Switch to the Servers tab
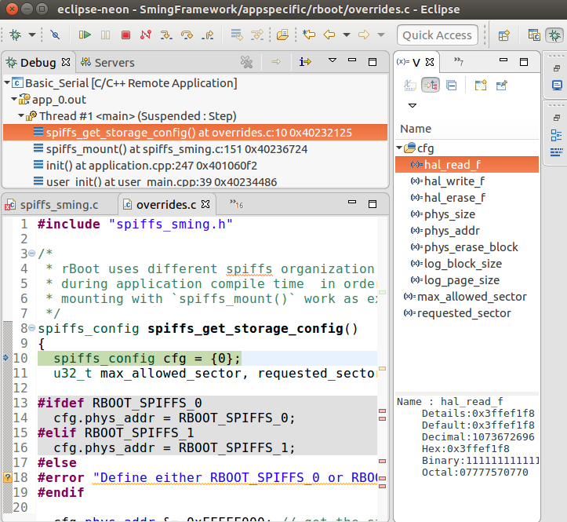This screenshot has height=522, width=567. (107, 63)
